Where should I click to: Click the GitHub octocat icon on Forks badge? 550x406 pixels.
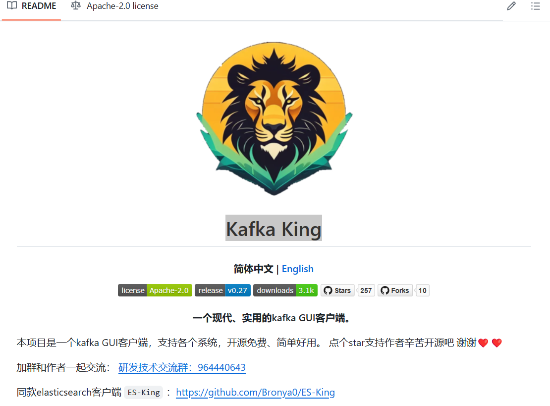pyautogui.click(x=385, y=290)
